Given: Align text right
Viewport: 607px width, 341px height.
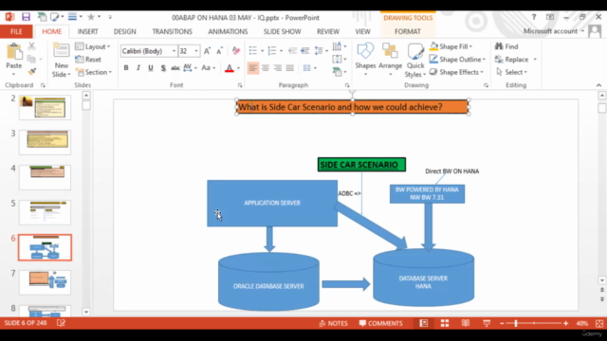Looking at the screenshot, I should (278, 68).
